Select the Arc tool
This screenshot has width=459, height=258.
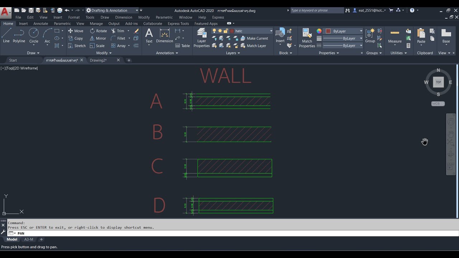coord(47,36)
